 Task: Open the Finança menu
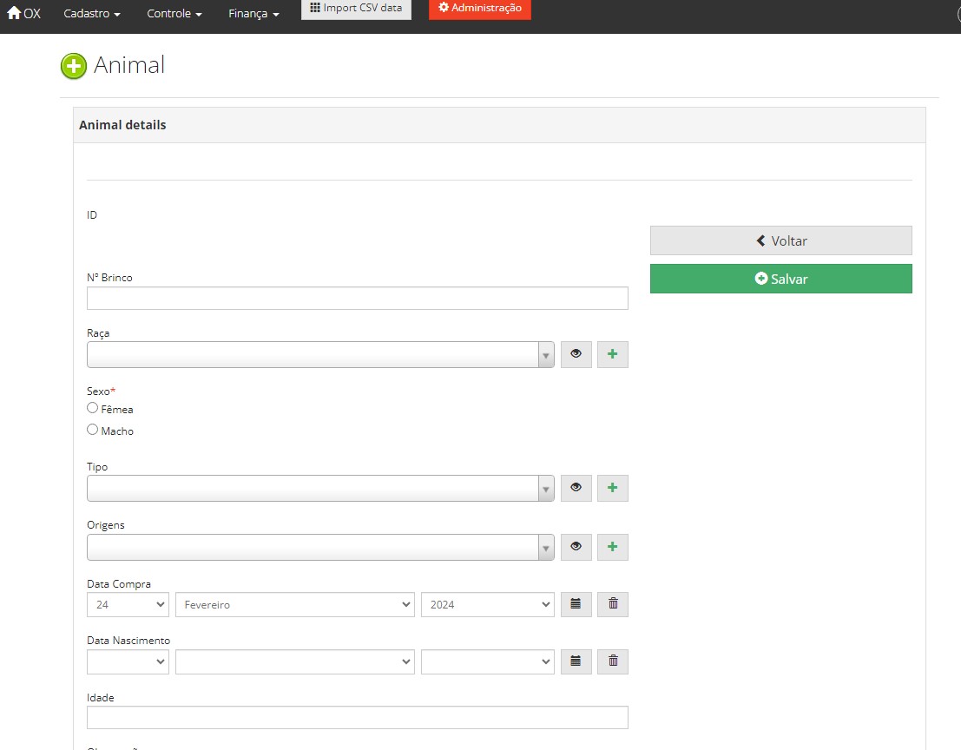click(x=253, y=15)
